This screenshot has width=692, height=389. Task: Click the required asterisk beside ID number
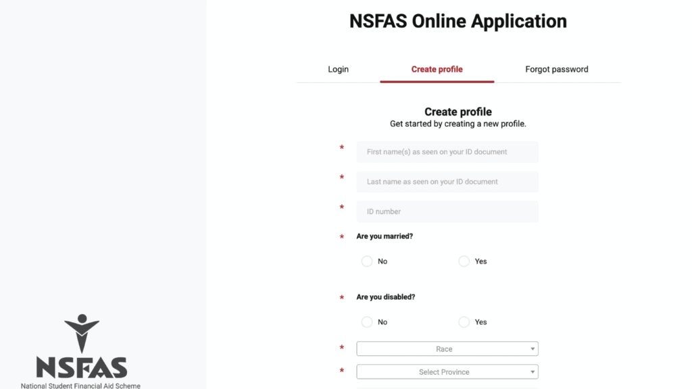point(341,208)
